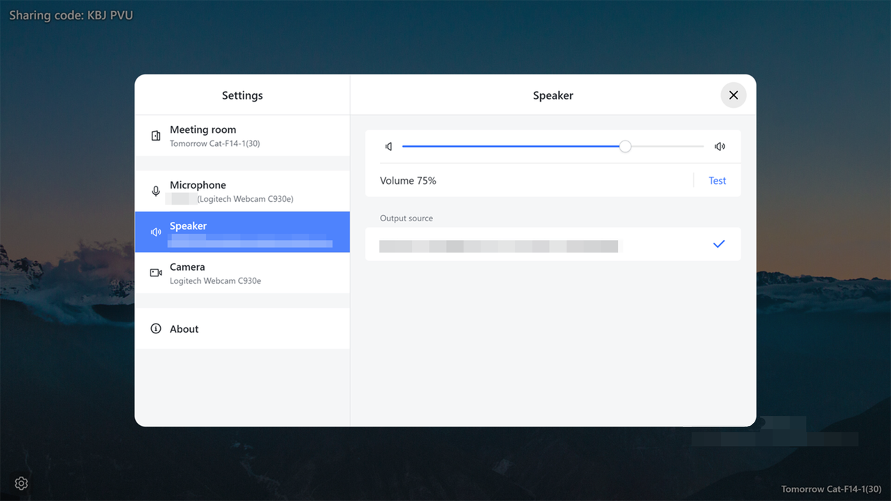Click the Volume 75% label
This screenshot has height=501, width=891.
point(408,181)
